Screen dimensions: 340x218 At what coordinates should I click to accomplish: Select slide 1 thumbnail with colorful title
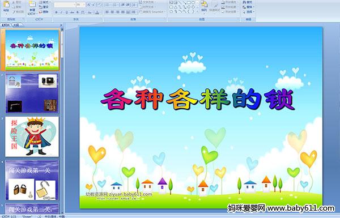click(32, 50)
